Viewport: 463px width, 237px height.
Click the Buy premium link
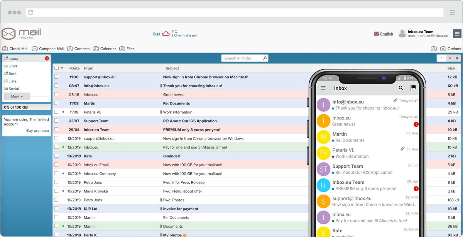(37, 131)
